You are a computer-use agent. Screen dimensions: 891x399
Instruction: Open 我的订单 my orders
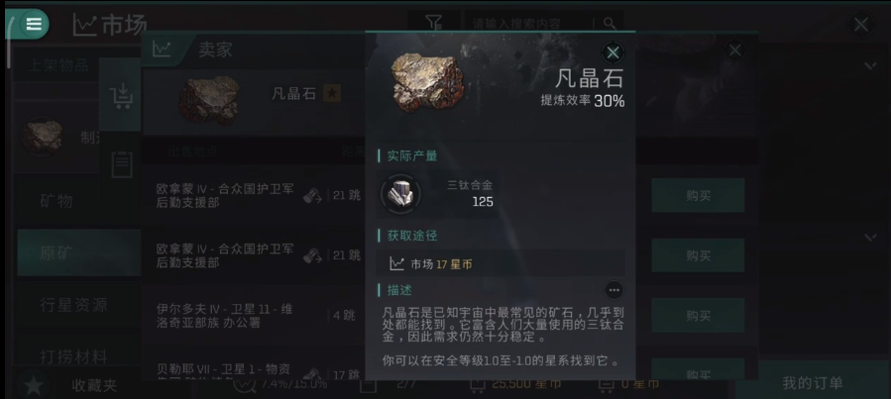point(813,382)
